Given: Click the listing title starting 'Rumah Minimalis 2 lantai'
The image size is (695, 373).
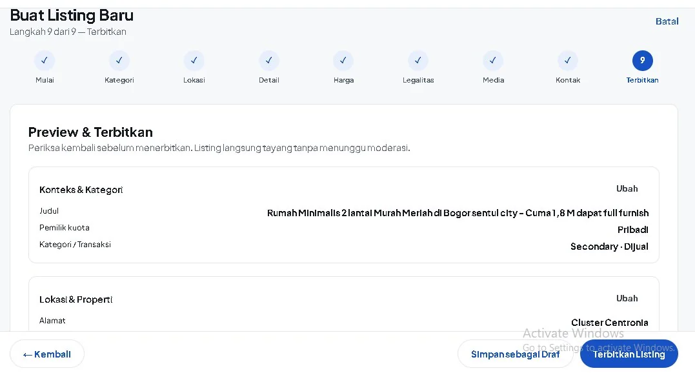Looking at the screenshot, I should 458,213.
